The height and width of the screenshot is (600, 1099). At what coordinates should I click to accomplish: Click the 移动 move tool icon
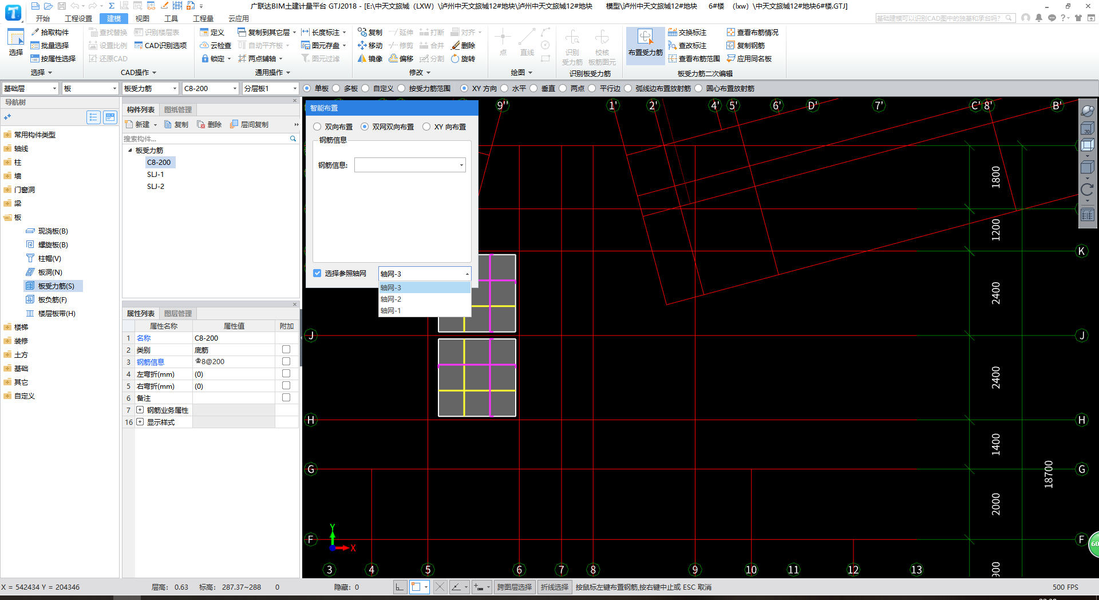362,45
